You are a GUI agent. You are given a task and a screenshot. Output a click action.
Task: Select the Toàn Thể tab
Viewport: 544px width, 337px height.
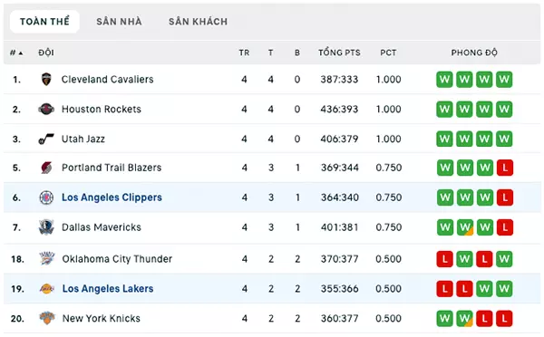44,22
